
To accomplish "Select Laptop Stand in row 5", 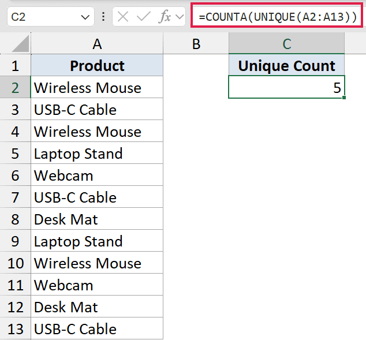I will pos(97,153).
